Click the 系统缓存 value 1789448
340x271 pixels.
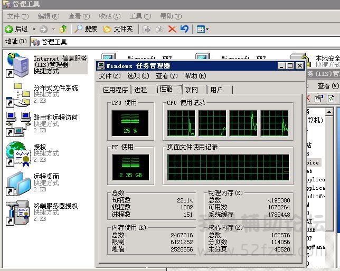coord(279,215)
